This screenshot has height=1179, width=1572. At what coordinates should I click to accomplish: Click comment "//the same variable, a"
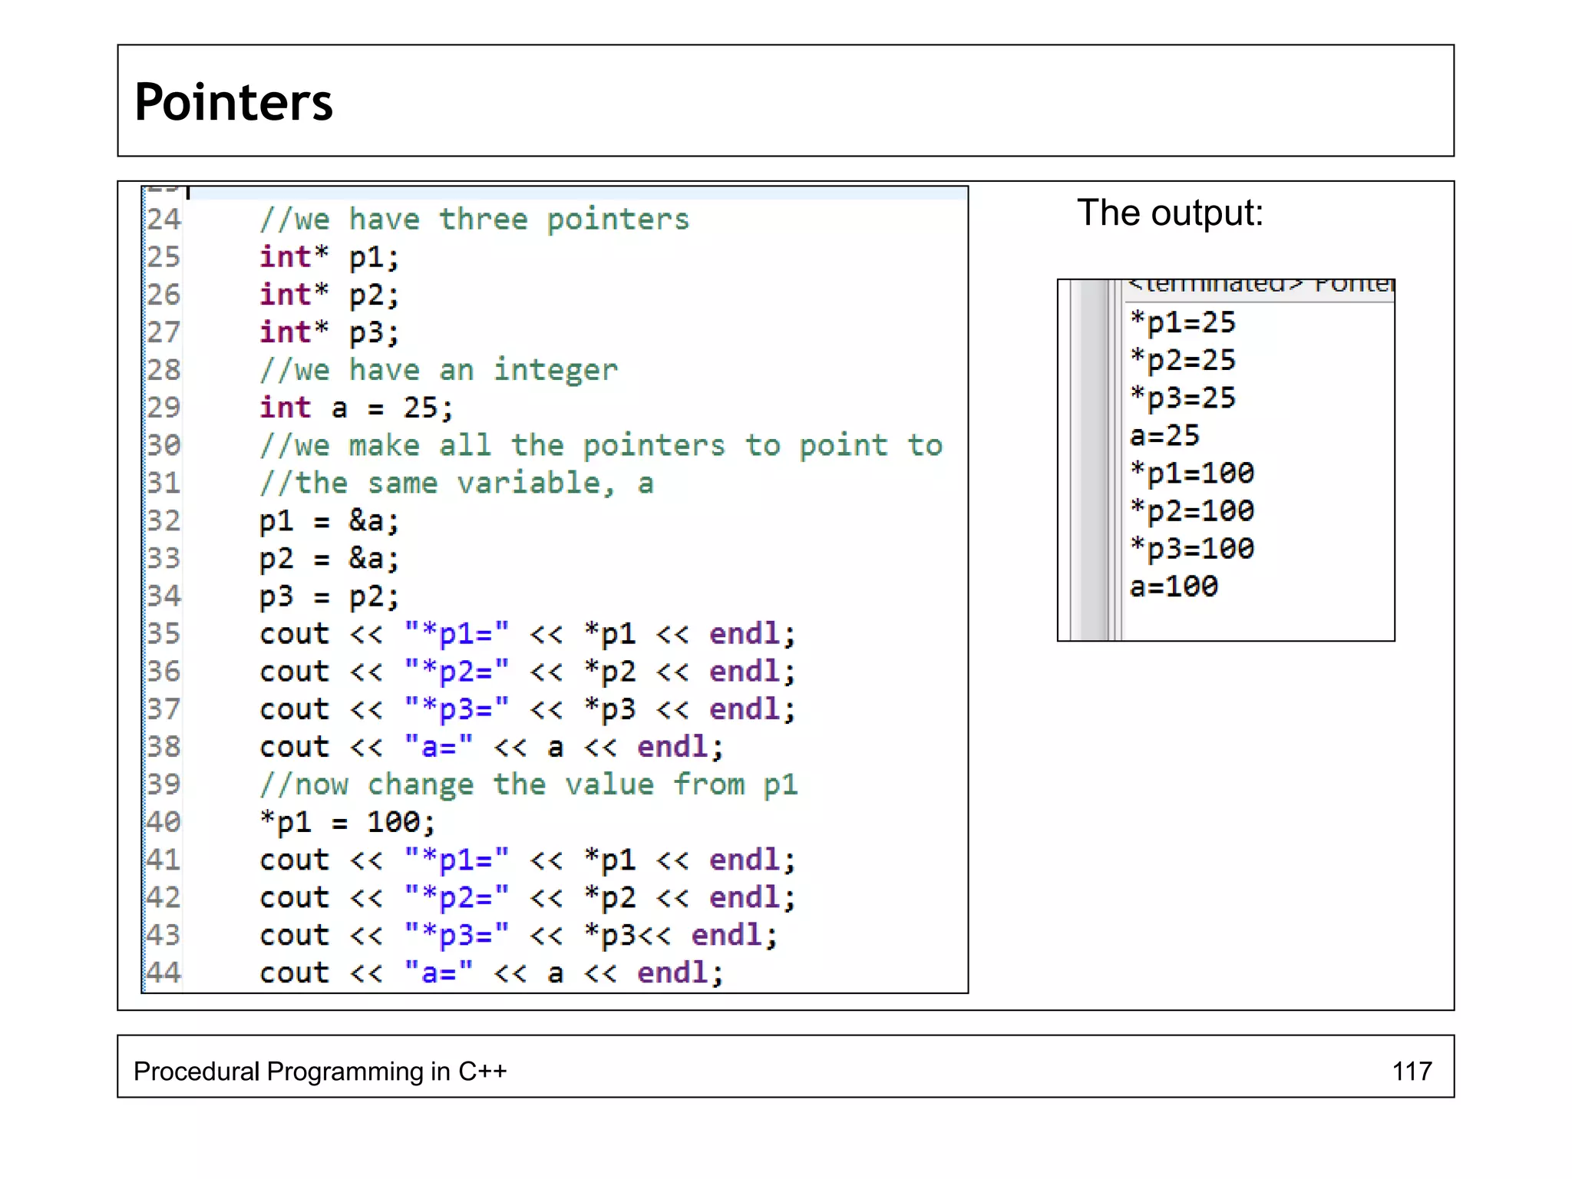click(x=456, y=483)
